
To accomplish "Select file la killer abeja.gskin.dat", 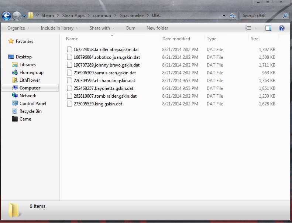I will coord(106,50).
